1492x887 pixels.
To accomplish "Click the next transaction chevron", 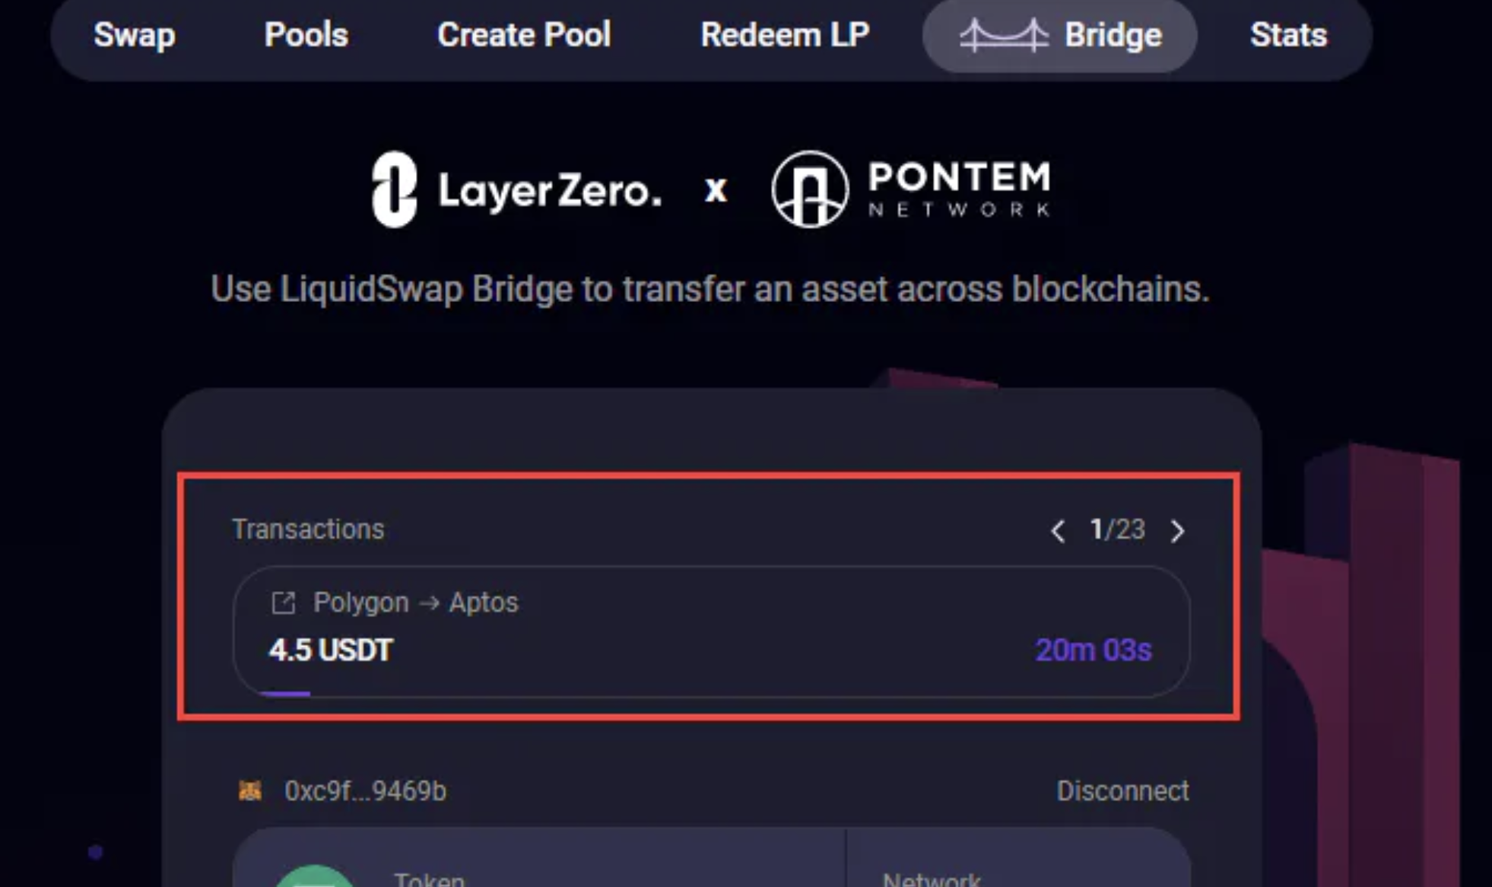I will [1178, 531].
